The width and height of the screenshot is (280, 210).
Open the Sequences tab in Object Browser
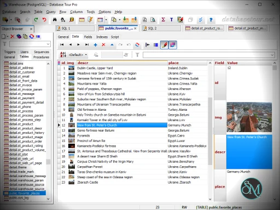click(x=42, y=52)
